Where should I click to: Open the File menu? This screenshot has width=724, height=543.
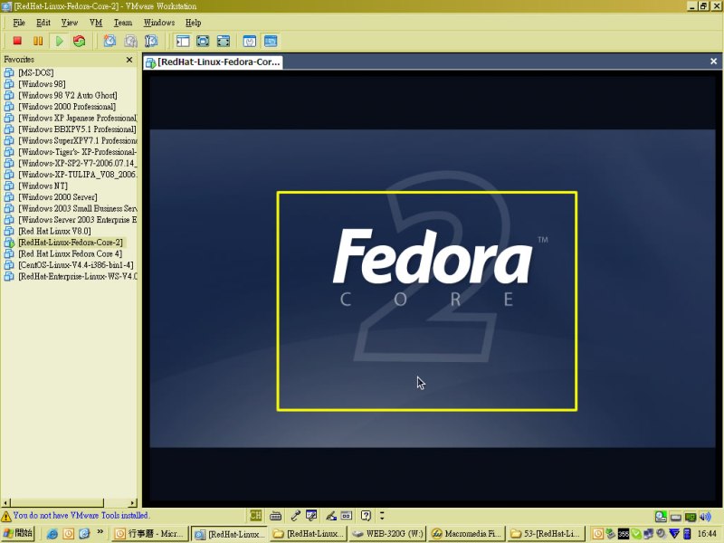click(x=19, y=23)
